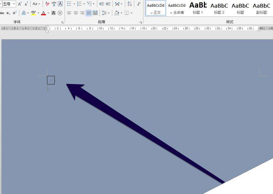Click the first line indent ruler marker
Image resolution: width=273 pixels, height=194 pixels.
coord(47,27)
